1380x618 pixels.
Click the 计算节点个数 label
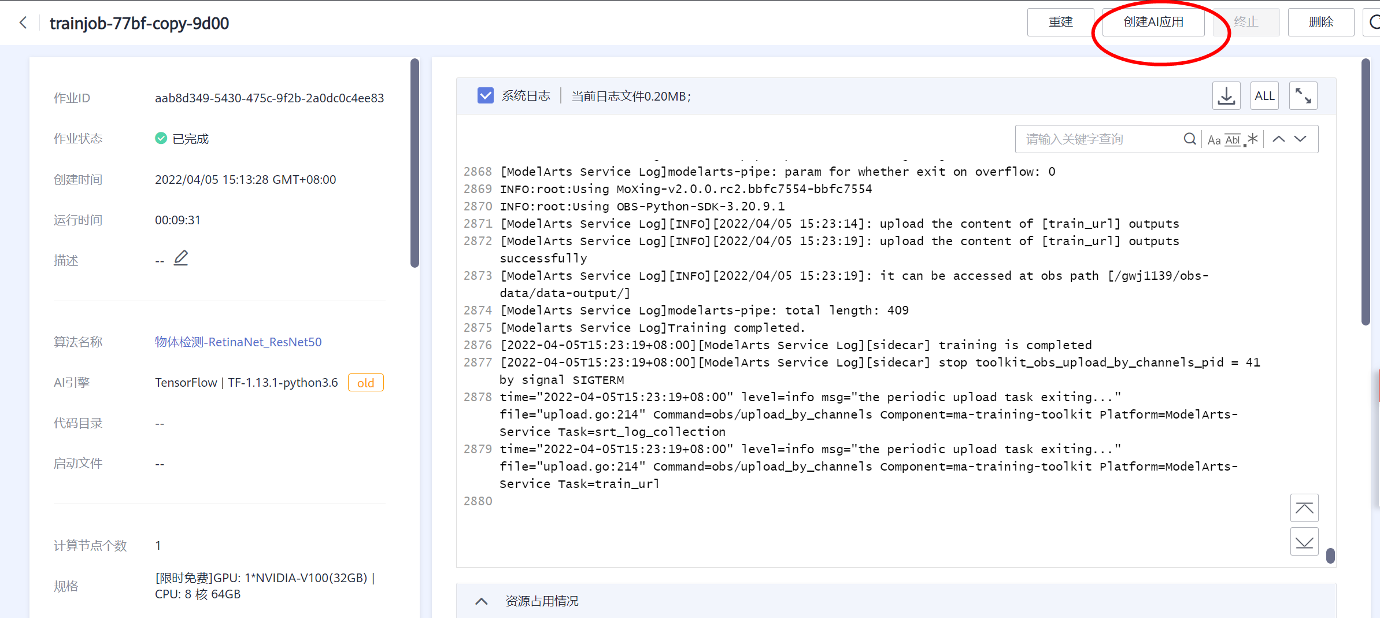(90, 546)
